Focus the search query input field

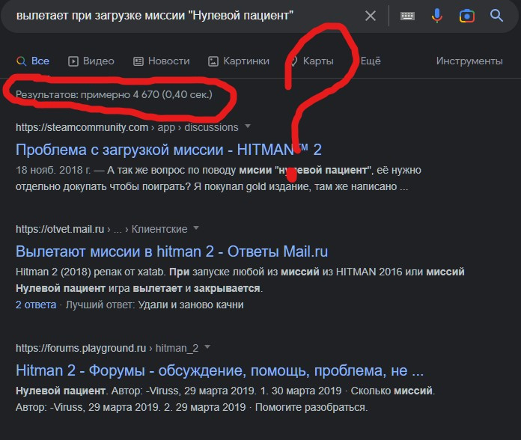tap(186, 16)
